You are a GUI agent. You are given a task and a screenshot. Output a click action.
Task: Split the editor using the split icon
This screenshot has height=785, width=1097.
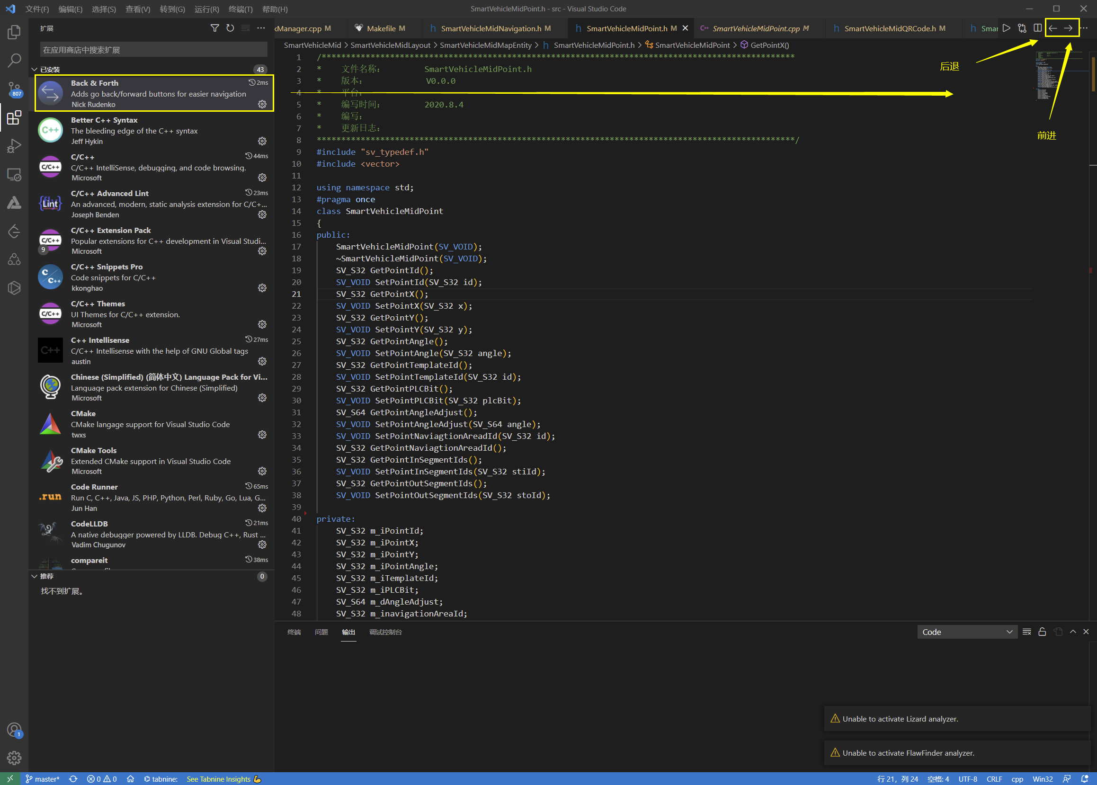[x=1037, y=28]
